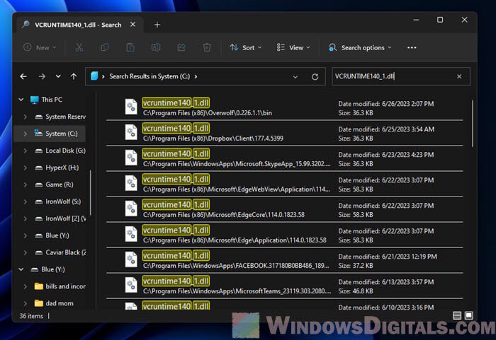Collapse the This PC tree node

coord(21,100)
